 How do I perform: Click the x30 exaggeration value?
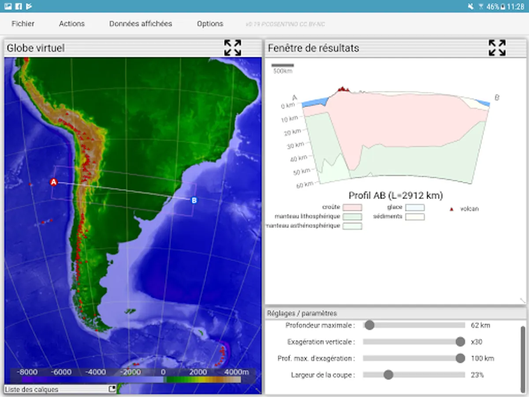pyautogui.click(x=477, y=342)
